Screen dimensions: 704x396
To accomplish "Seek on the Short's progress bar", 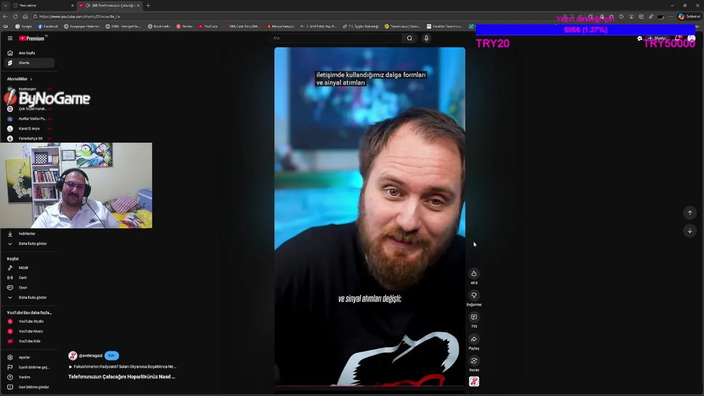I will [x=370, y=386].
